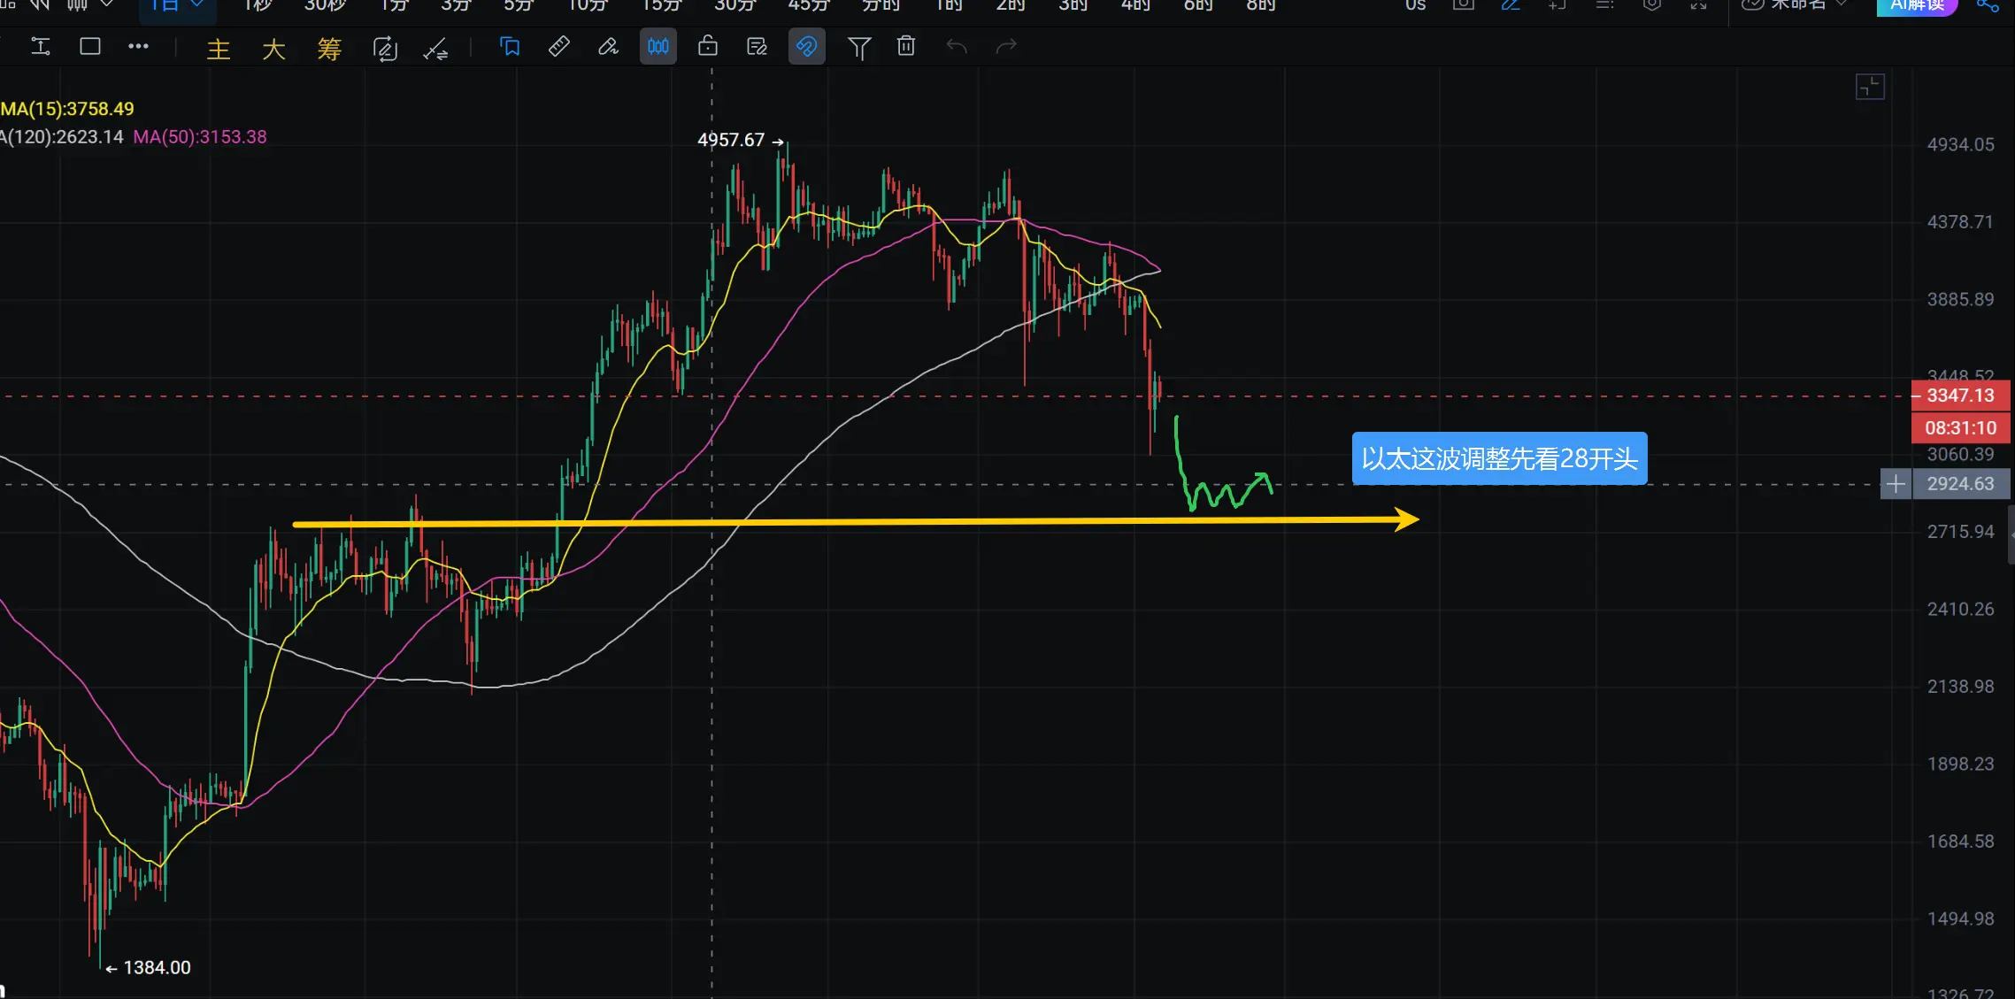Image resolution: width=2015 pixels, height=999 pixels.
Task: Click the blue 以太这波调整 text annotation
Action: coord(1499,458)
